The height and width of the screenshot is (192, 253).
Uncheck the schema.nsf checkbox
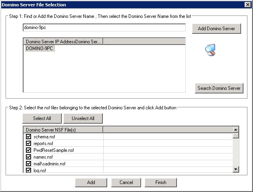point(28,136)
